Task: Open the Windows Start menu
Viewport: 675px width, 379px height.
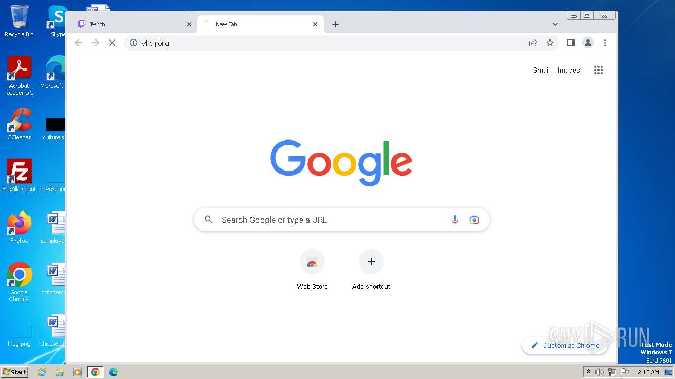Action: coord(14,372)
